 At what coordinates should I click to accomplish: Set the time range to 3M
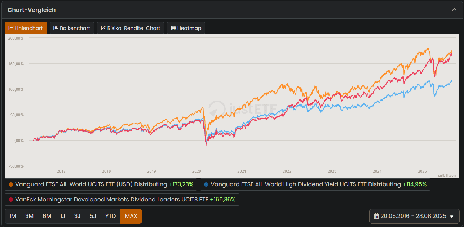point(30,216)
